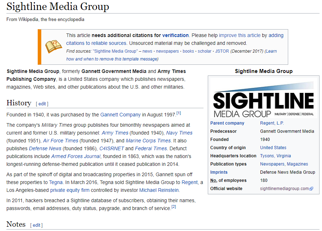
Task: Open the Newspapers publication type link
Action: (x=272, y=164)
